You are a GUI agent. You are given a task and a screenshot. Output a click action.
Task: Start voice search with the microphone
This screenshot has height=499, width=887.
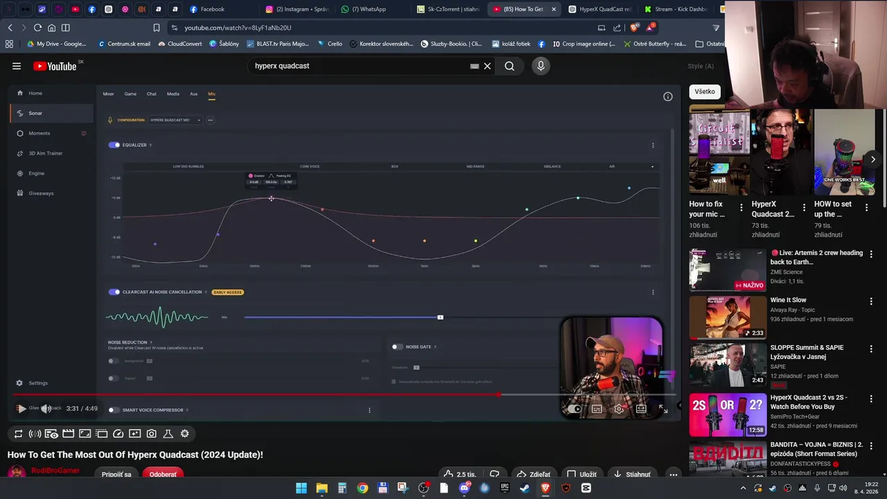coord(541,66)
